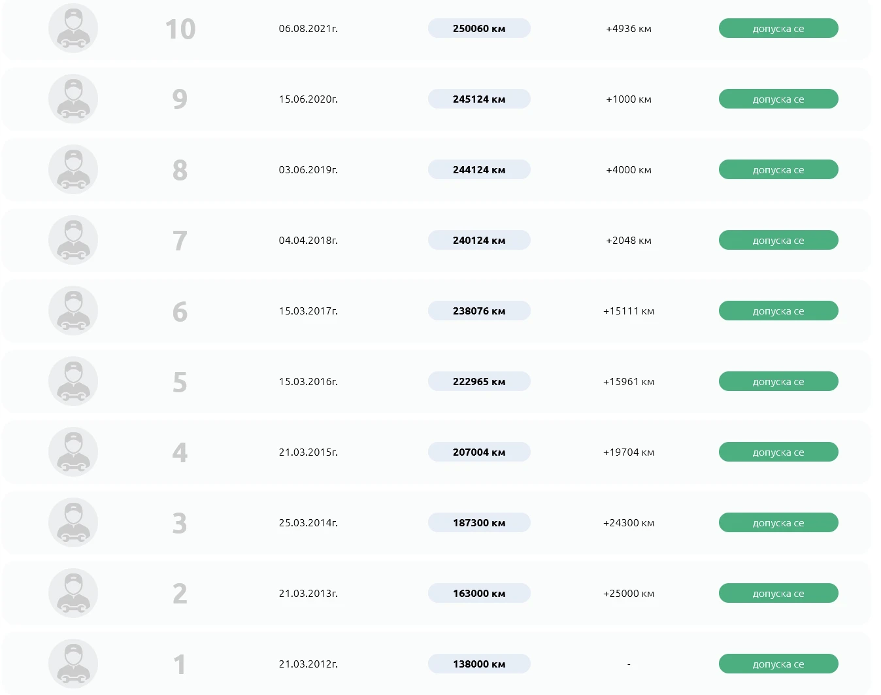Click mechanic avatar icon for inspection 10
This screenshot has width=881, height=695.
(73, 28)
